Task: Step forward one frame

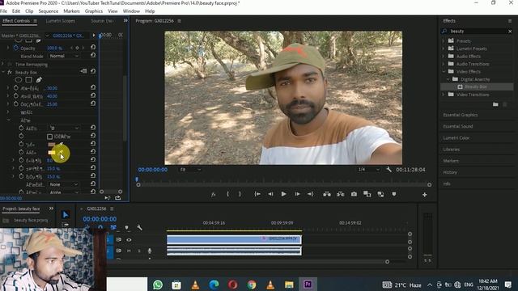Action: pos(297,194)
